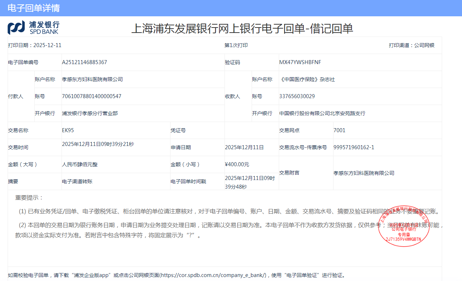Image resolution: width=462 pixels, height=281 pixels.
Task: Click the amount ¥400.00元
Action: pyautogui.click(x=237, y=164)
